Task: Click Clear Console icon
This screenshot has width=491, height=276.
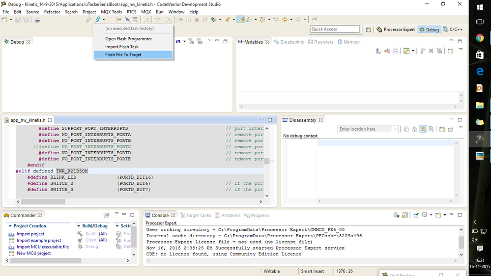Action: 397,215
